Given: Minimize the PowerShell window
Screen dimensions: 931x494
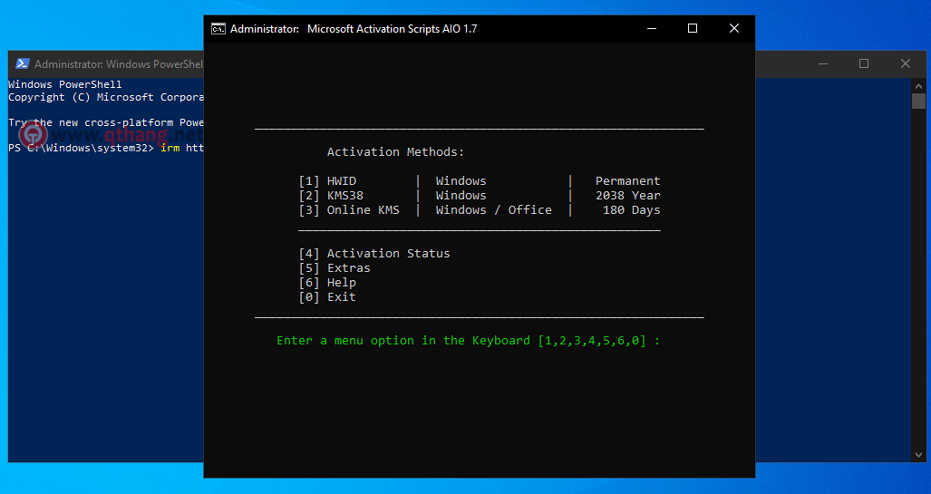Looking at the screenshot, I should tap(823, 63).
